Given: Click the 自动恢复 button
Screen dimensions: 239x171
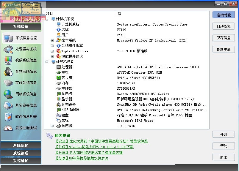Looking at the screenshot, I should [x=224, y=26].
